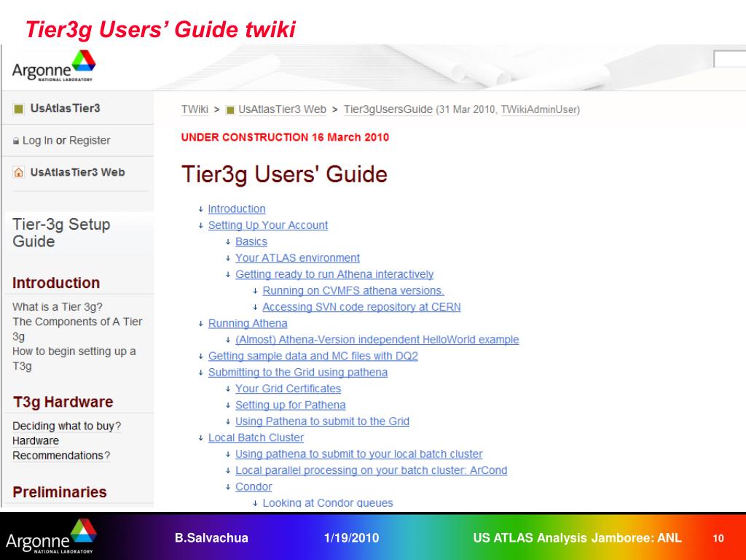Viewport: 746px width, 560px height.
Task: Open the Running Athena link
Action: (x=248, y=323)
